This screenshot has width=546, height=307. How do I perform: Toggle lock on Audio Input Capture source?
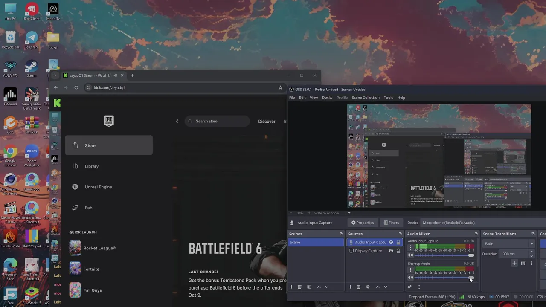coord(398,242)
